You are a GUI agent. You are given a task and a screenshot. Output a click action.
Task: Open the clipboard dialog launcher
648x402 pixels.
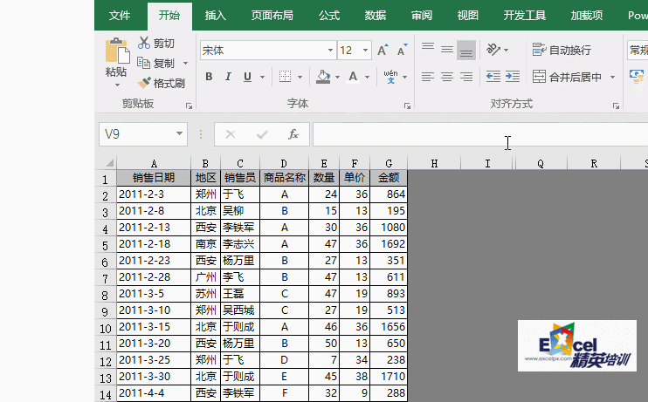190,106
